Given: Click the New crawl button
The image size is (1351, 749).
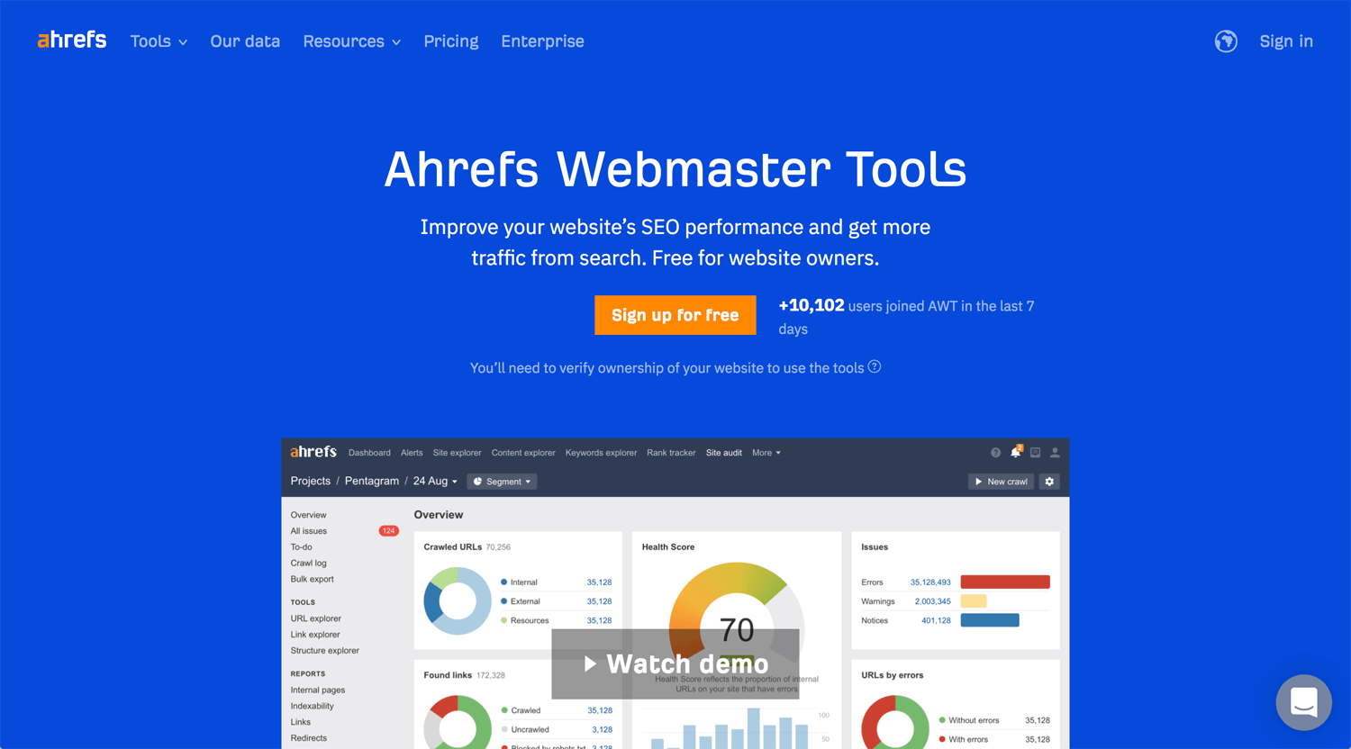Looking at the screenshot, I should coord(1001,482).
